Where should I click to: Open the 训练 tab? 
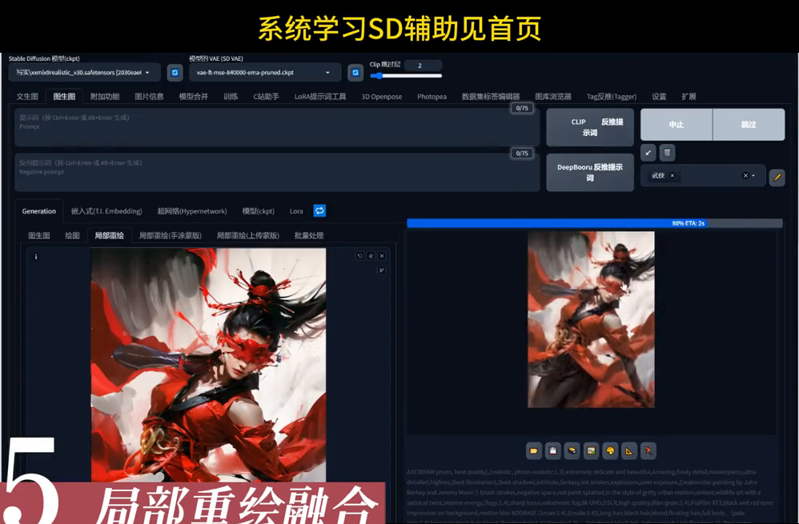231,96
